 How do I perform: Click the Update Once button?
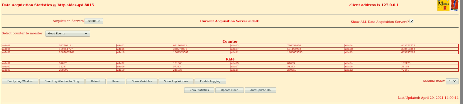[230, 90]
